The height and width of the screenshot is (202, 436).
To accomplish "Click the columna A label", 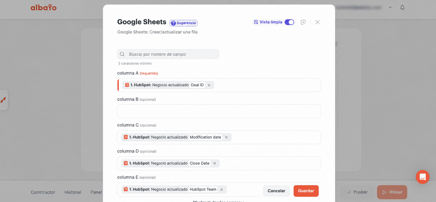I will click(x=128, y=73).
